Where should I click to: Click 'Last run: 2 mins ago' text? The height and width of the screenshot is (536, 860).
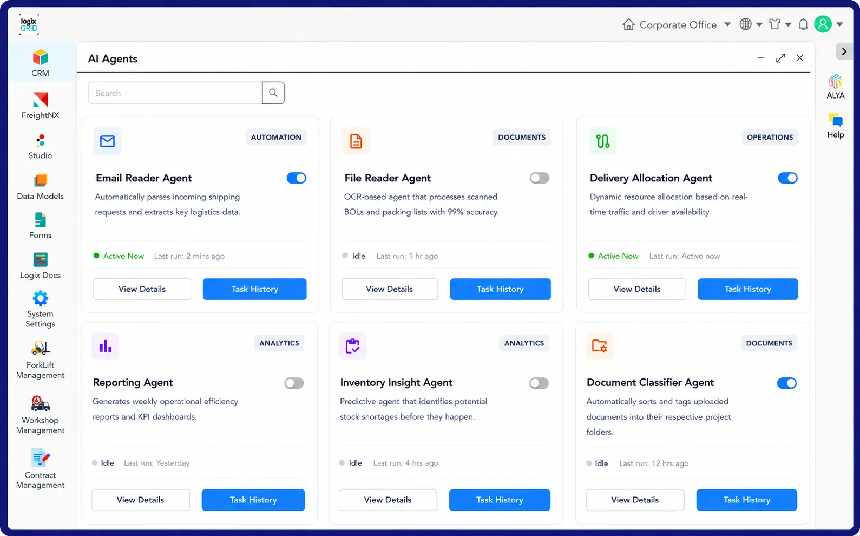click(x=189, y=256)
